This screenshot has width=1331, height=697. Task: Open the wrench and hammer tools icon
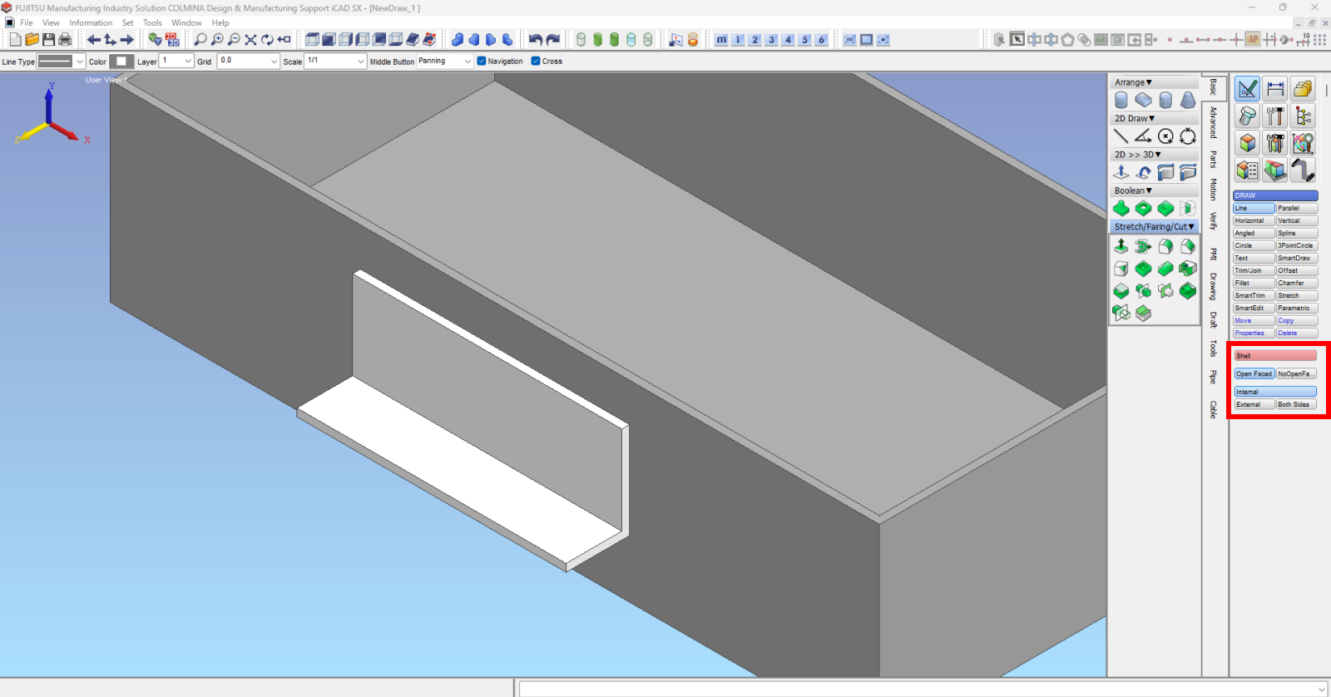pyautogui.click(x=1274, y=116)
